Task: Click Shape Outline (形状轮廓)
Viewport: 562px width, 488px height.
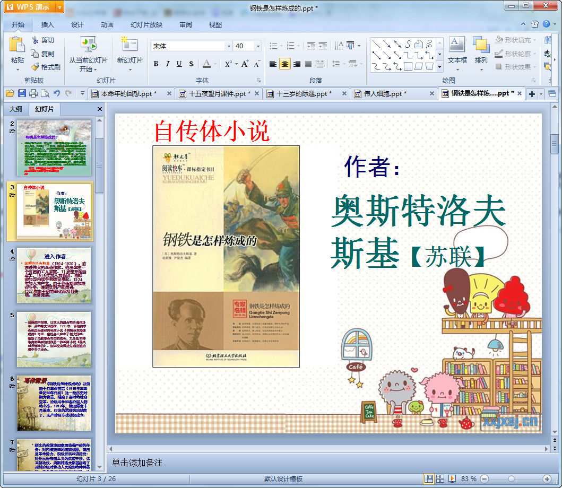Action: point(516,54)
